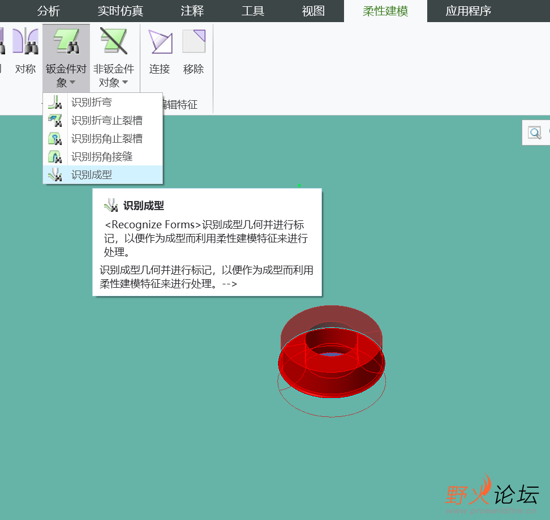Click 识别成型 menu item
The image size is (550, 520).
(x=103, y=174)
